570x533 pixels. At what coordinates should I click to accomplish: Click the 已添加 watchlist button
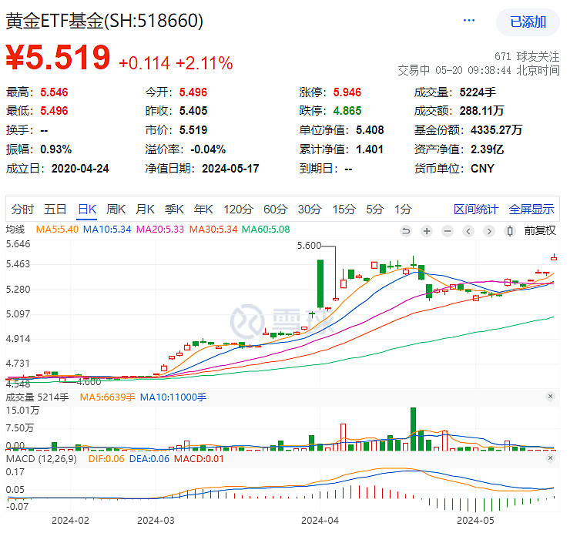click(528, 22)
